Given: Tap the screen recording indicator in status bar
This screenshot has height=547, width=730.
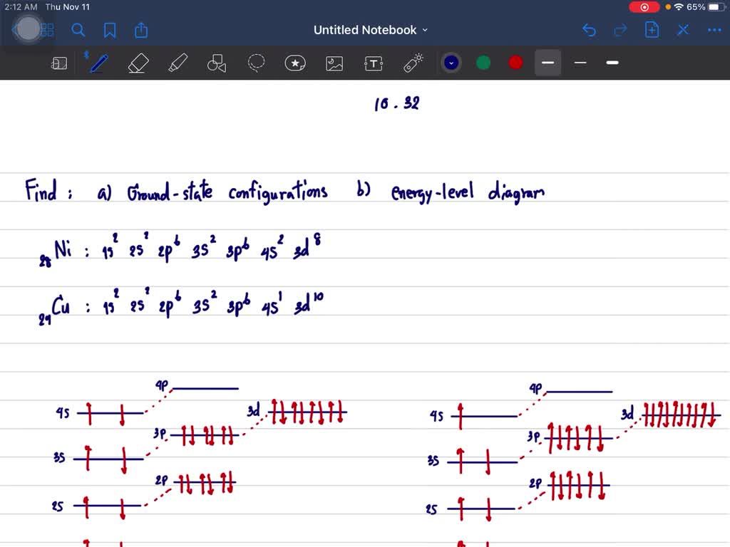Looking at the screenshot, I should point(644,6).
